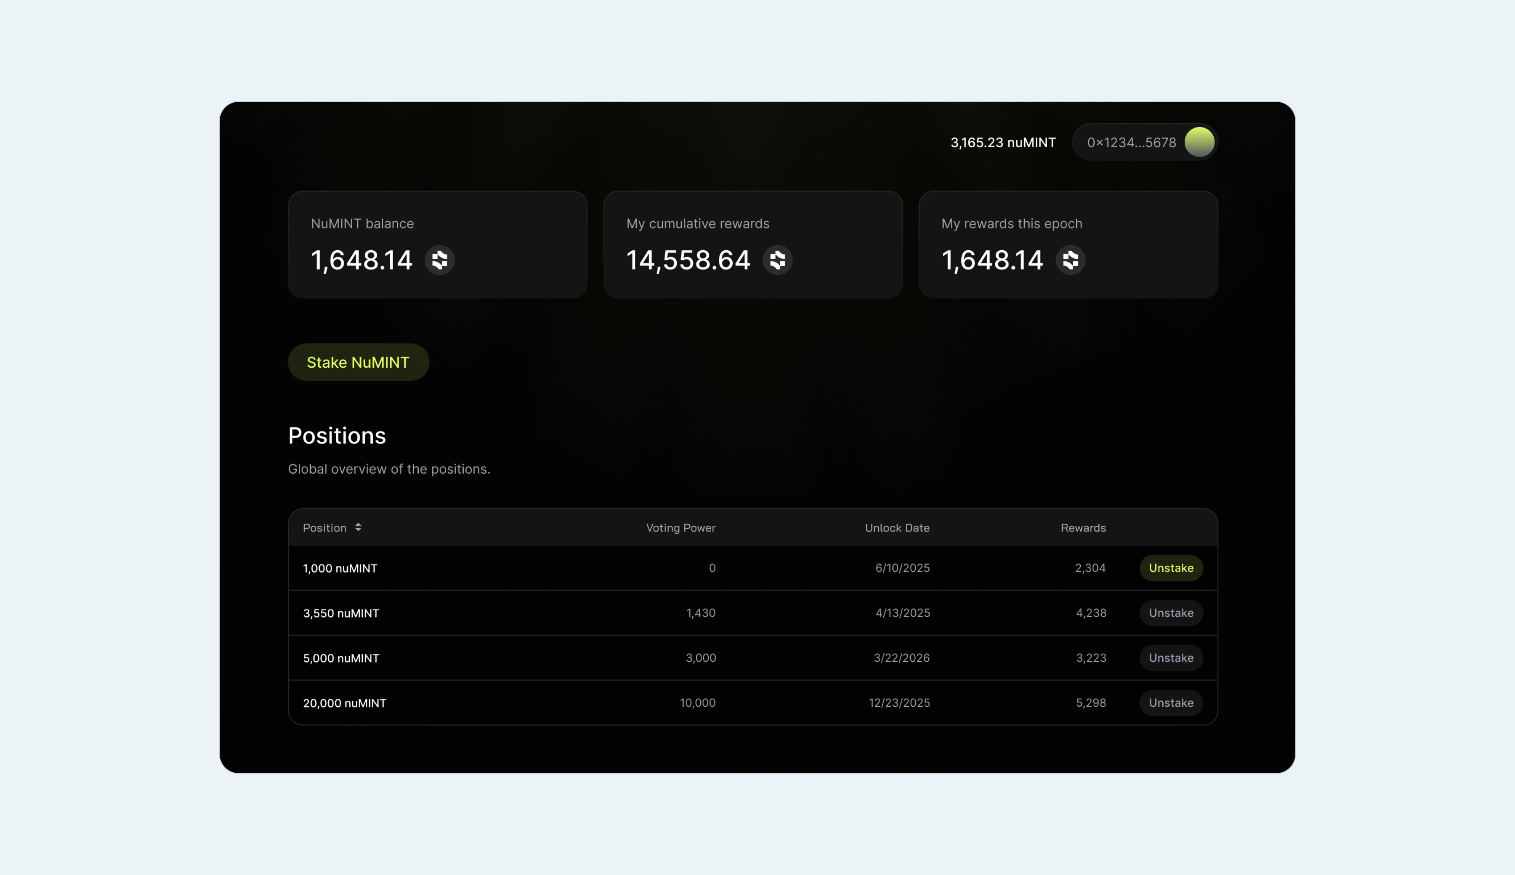Click the 3,000 voting power value
Viewport: 1515px width, 875px height.
701,658
